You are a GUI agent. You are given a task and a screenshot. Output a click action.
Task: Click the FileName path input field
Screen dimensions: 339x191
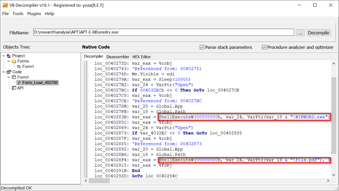click(164, 32)
